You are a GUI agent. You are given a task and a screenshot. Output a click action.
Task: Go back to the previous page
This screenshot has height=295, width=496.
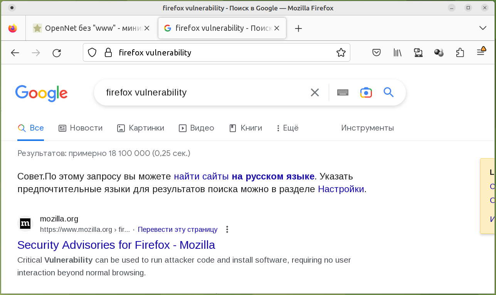(15, 53)
